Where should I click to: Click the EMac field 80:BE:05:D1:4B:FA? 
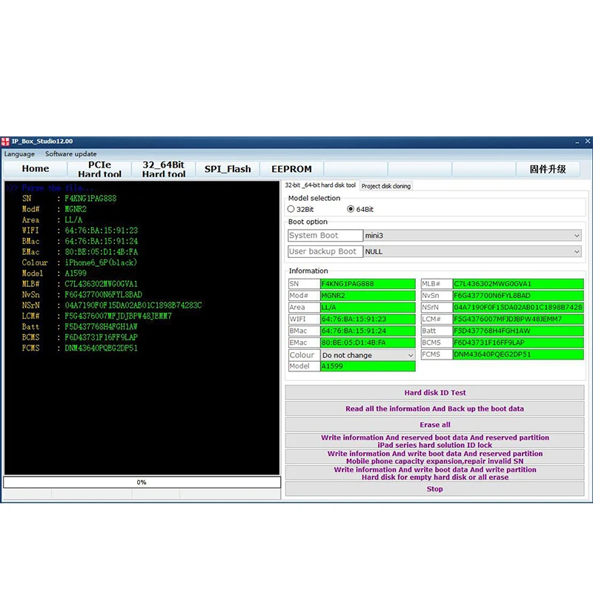(368, 342)
